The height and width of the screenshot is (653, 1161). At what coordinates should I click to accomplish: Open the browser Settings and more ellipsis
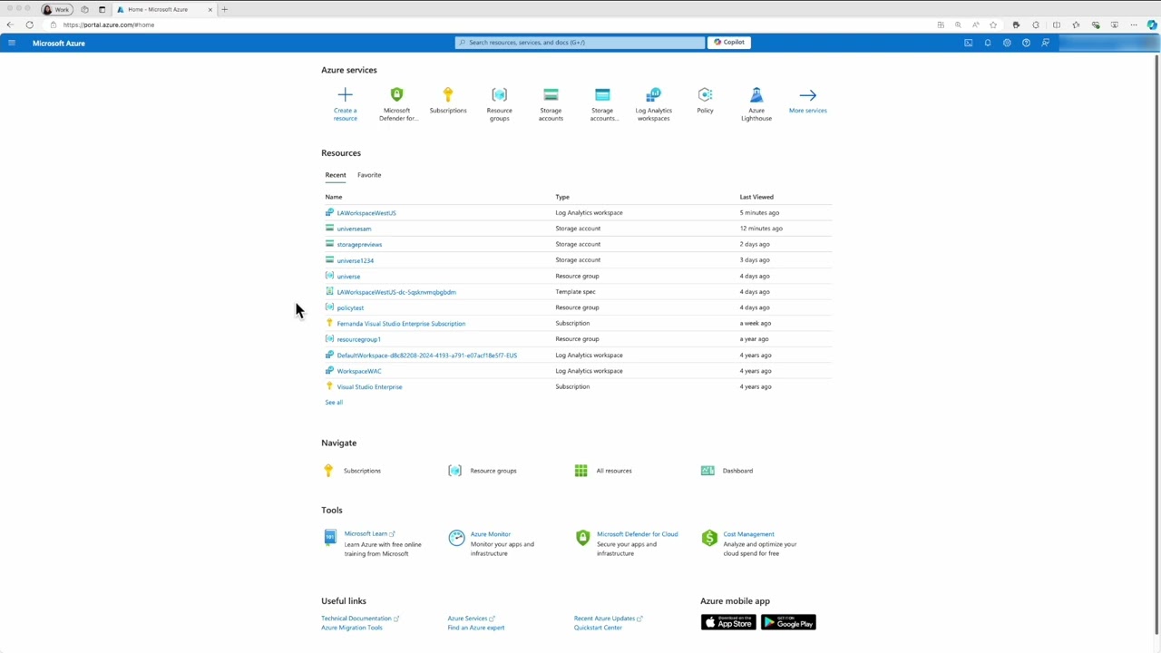pos(1134,24)
